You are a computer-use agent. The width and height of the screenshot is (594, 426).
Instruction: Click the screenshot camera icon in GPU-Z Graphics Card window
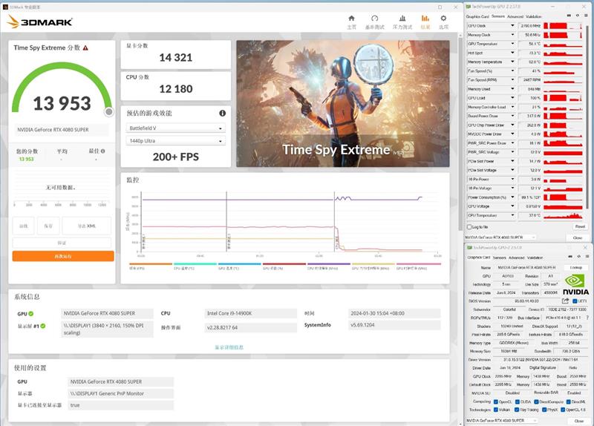pyautogui.click(x=570, y=257)
